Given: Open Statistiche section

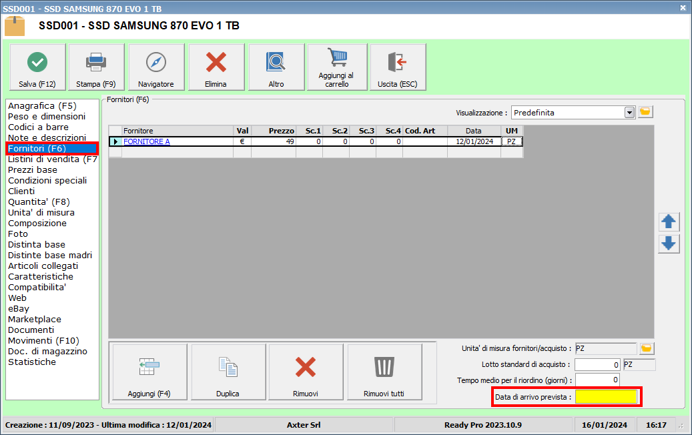Looking at the screenshot, I should (32, 362).
